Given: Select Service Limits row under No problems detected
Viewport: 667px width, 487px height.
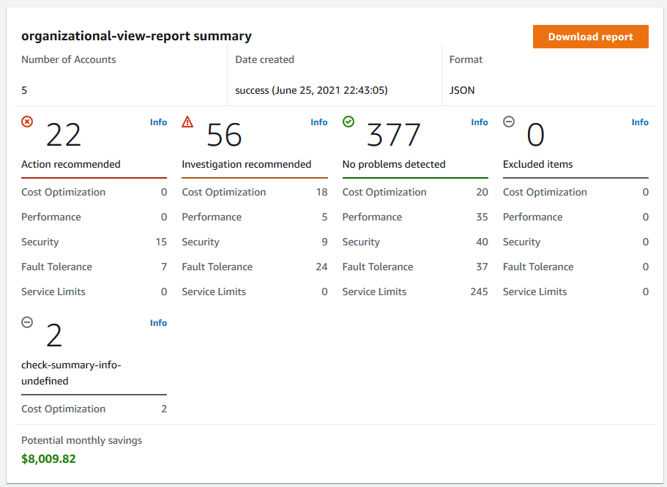Looking at the screenshot, I should pos(415,291).
